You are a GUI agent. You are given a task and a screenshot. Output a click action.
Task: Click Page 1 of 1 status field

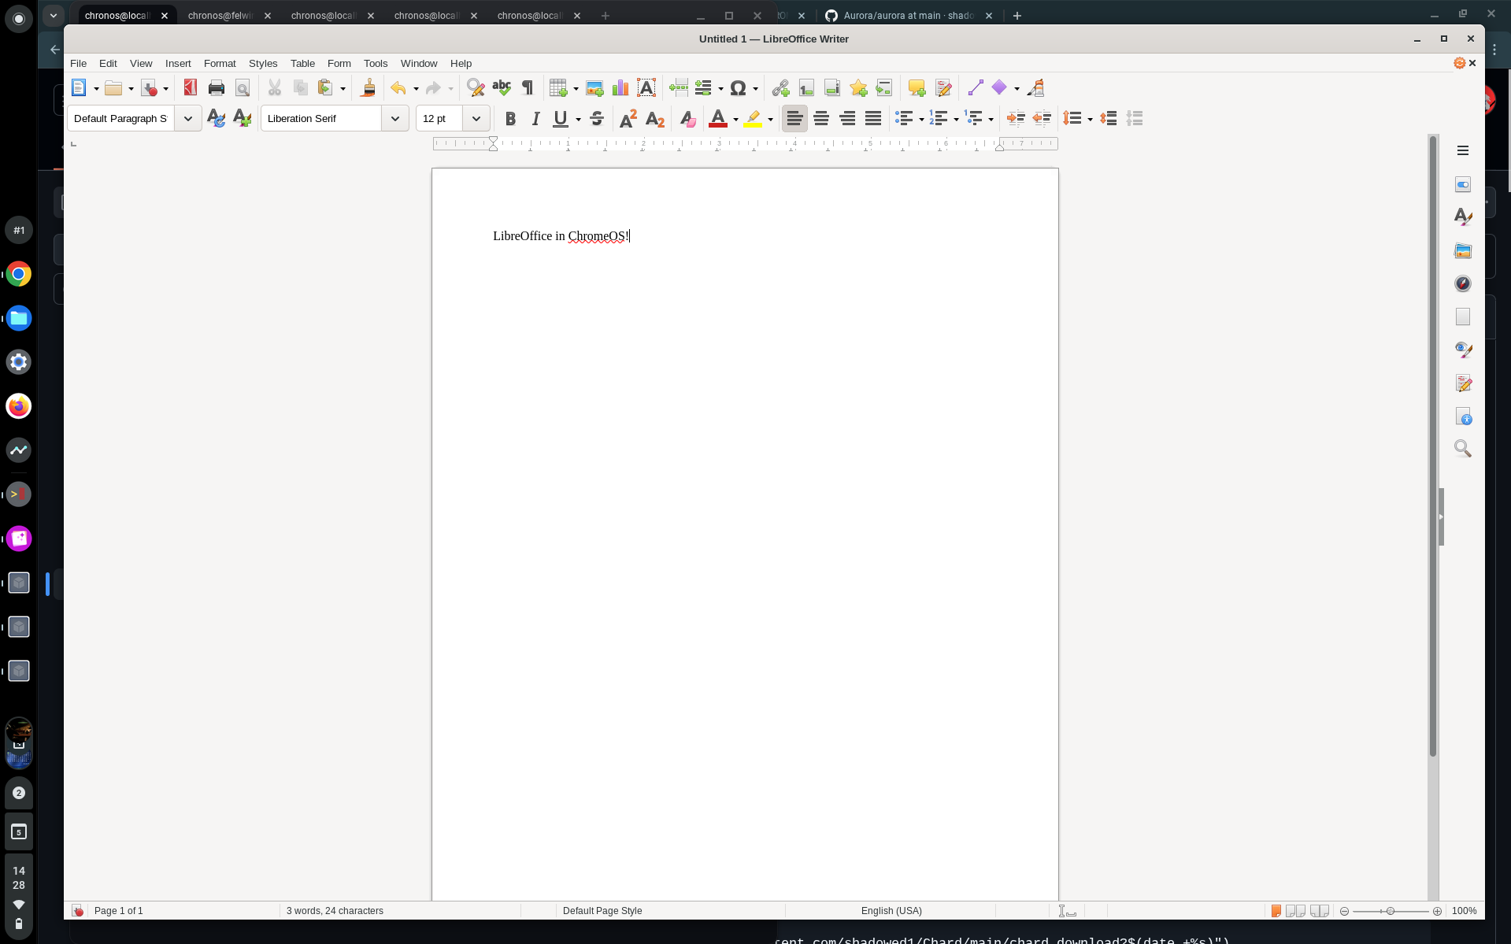[119, 911]
